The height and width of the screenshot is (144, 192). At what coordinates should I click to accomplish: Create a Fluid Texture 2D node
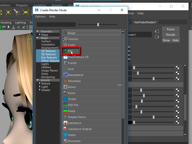click(x=92, y=57)
